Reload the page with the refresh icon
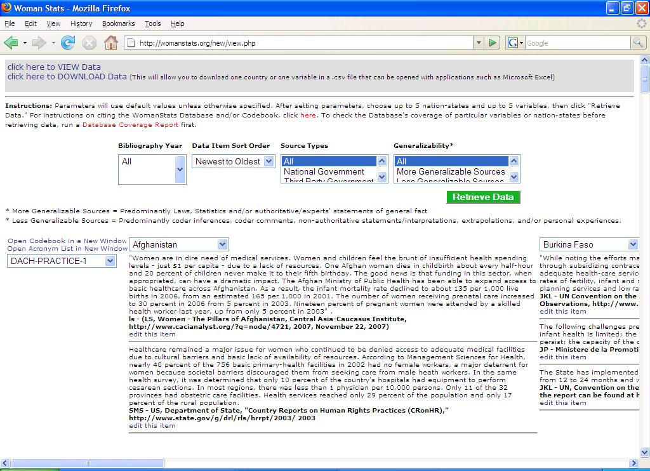Image resolution: width=650 pixels, height=471 pixels. pyautogui.click(x=67, y=43)
